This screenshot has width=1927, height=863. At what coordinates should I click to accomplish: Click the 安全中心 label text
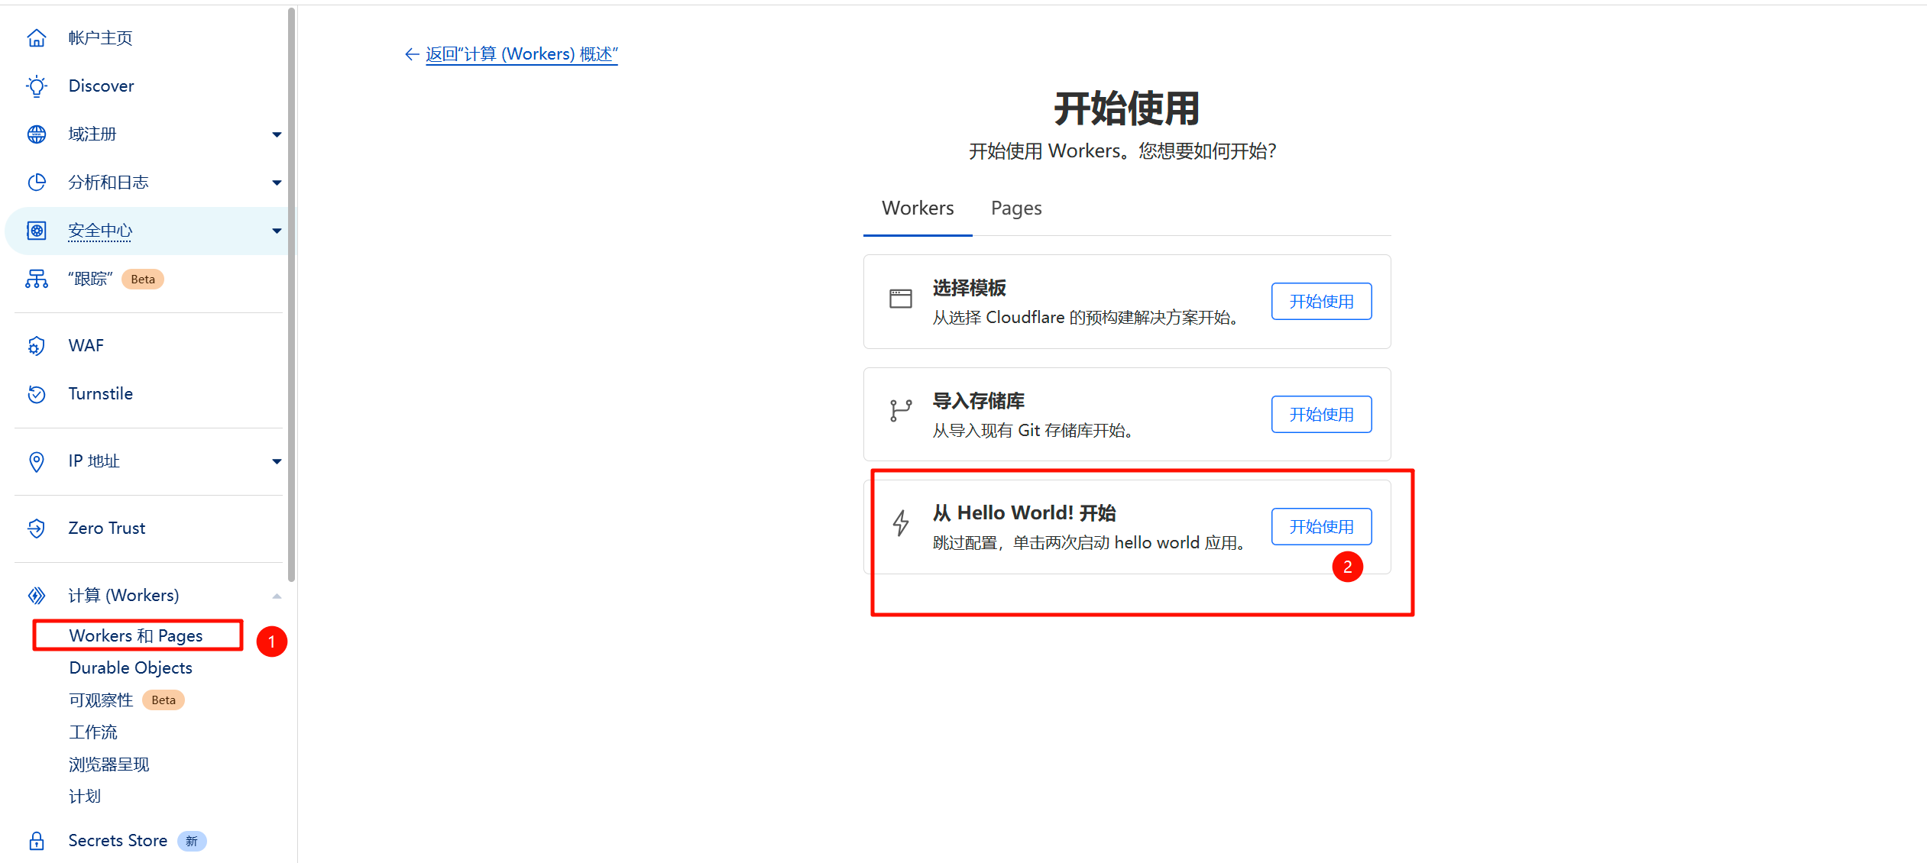pyautogui.click(x=100, y=231)
